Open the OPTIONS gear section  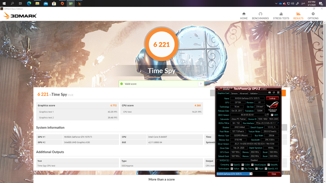(313, 16)
